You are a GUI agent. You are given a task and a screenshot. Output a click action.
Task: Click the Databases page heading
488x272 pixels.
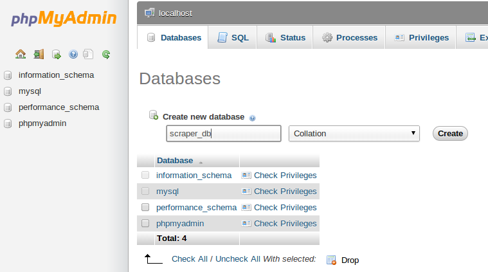tap(180, 78)
